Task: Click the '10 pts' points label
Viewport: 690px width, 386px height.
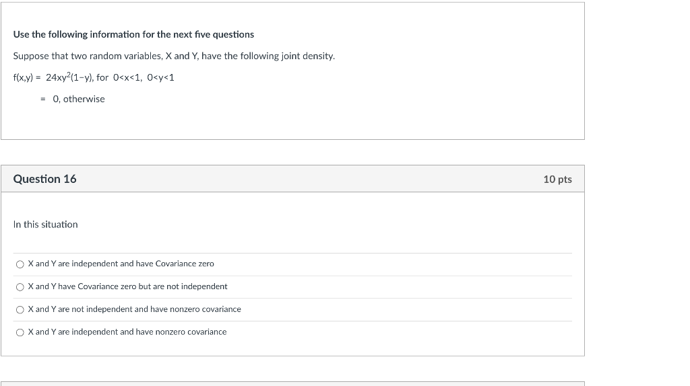Action: pyautogui.click(x=557, y=180)
